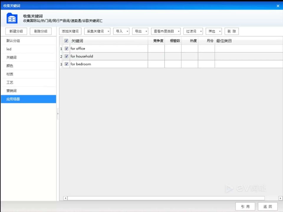The height and width of the screenshot is (212, 283).
Task: Select the 'for office' keyword cell
Action: pos(109,49)
